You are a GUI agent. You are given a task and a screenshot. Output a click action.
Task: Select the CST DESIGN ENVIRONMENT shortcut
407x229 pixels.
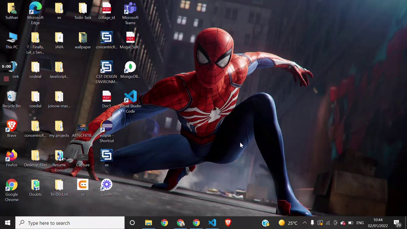coord(107,73)
